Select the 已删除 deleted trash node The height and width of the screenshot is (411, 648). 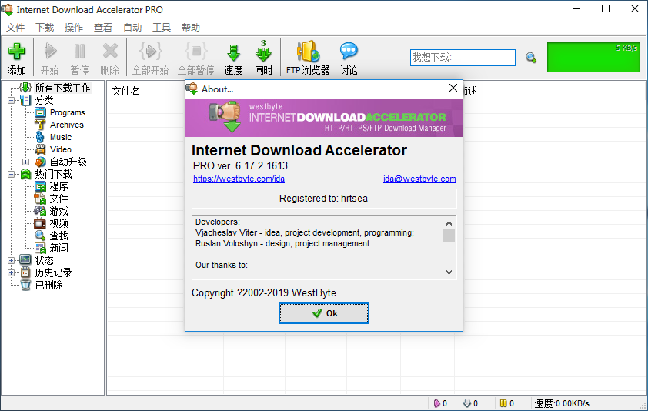pos(48,285)
